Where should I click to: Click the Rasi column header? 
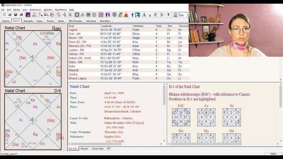click(172, 26)
